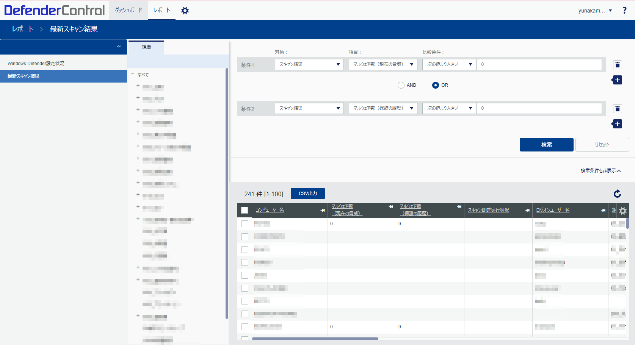
Task: Click the 条件2 value input field
Action: [x=539, y=108]
